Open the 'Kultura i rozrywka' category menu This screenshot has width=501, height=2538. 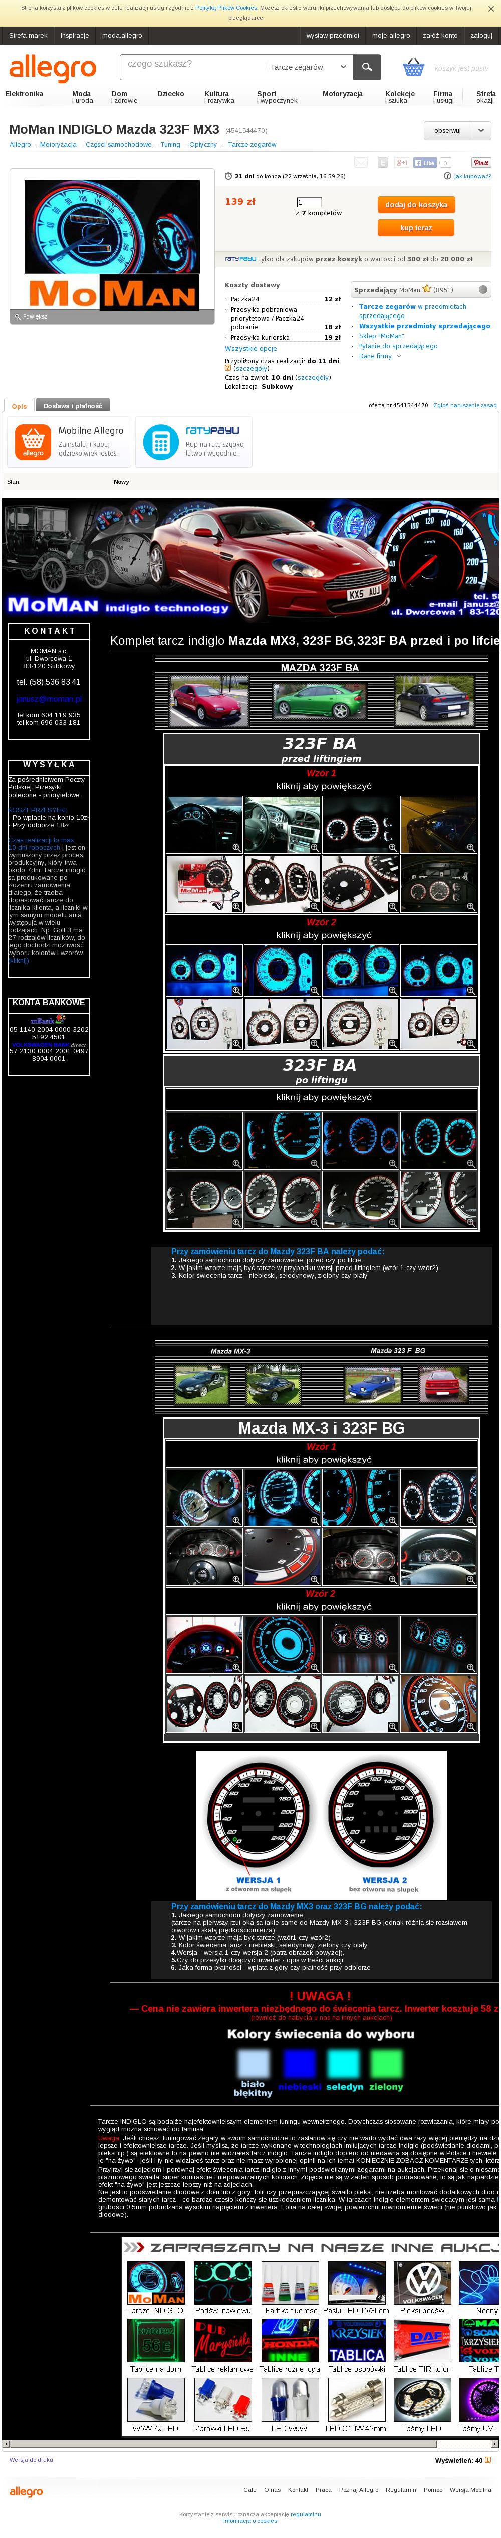coord(218,96)
